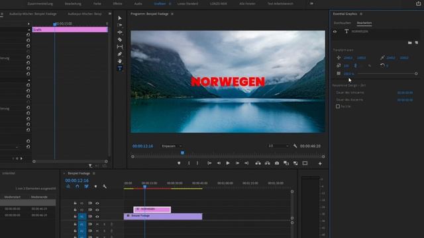Image resolution: width=424 pixels, height=238 pixels.
Task: Open Beispiel Footage timeline panel menu
Action: point(94,173)
